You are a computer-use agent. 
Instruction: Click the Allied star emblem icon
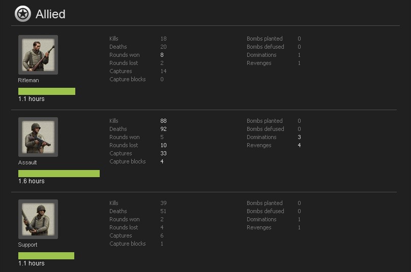23,14
